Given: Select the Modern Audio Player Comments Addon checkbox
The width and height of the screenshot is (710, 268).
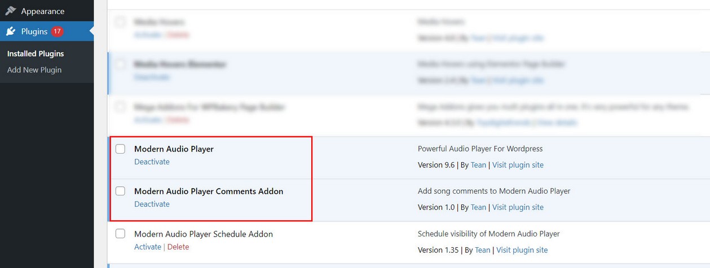Looking at the screenshot, I should pyautogui.click(x=120, y=191).
